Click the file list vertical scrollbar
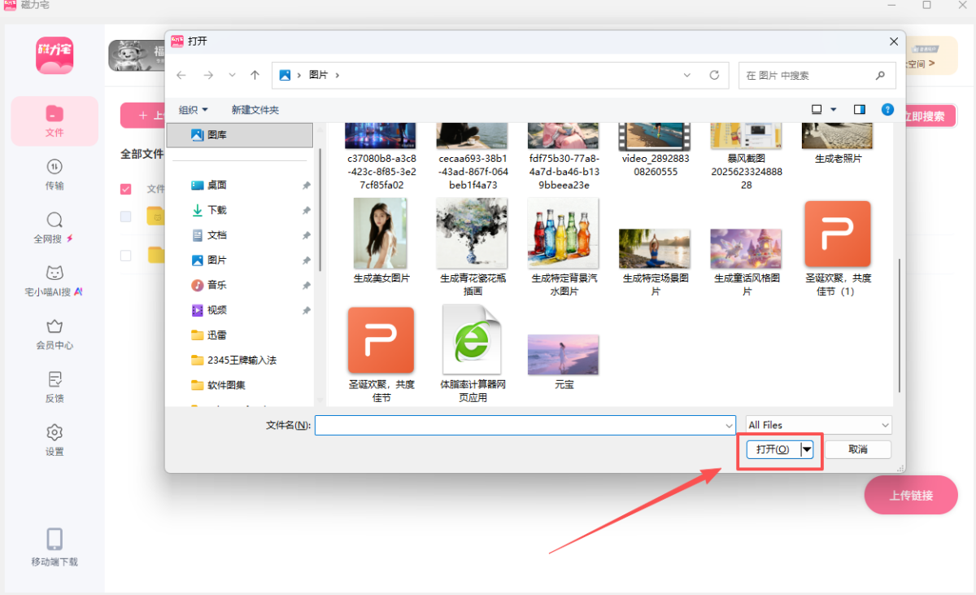Viewport: 976px width, 595px height. pos(899,325)
